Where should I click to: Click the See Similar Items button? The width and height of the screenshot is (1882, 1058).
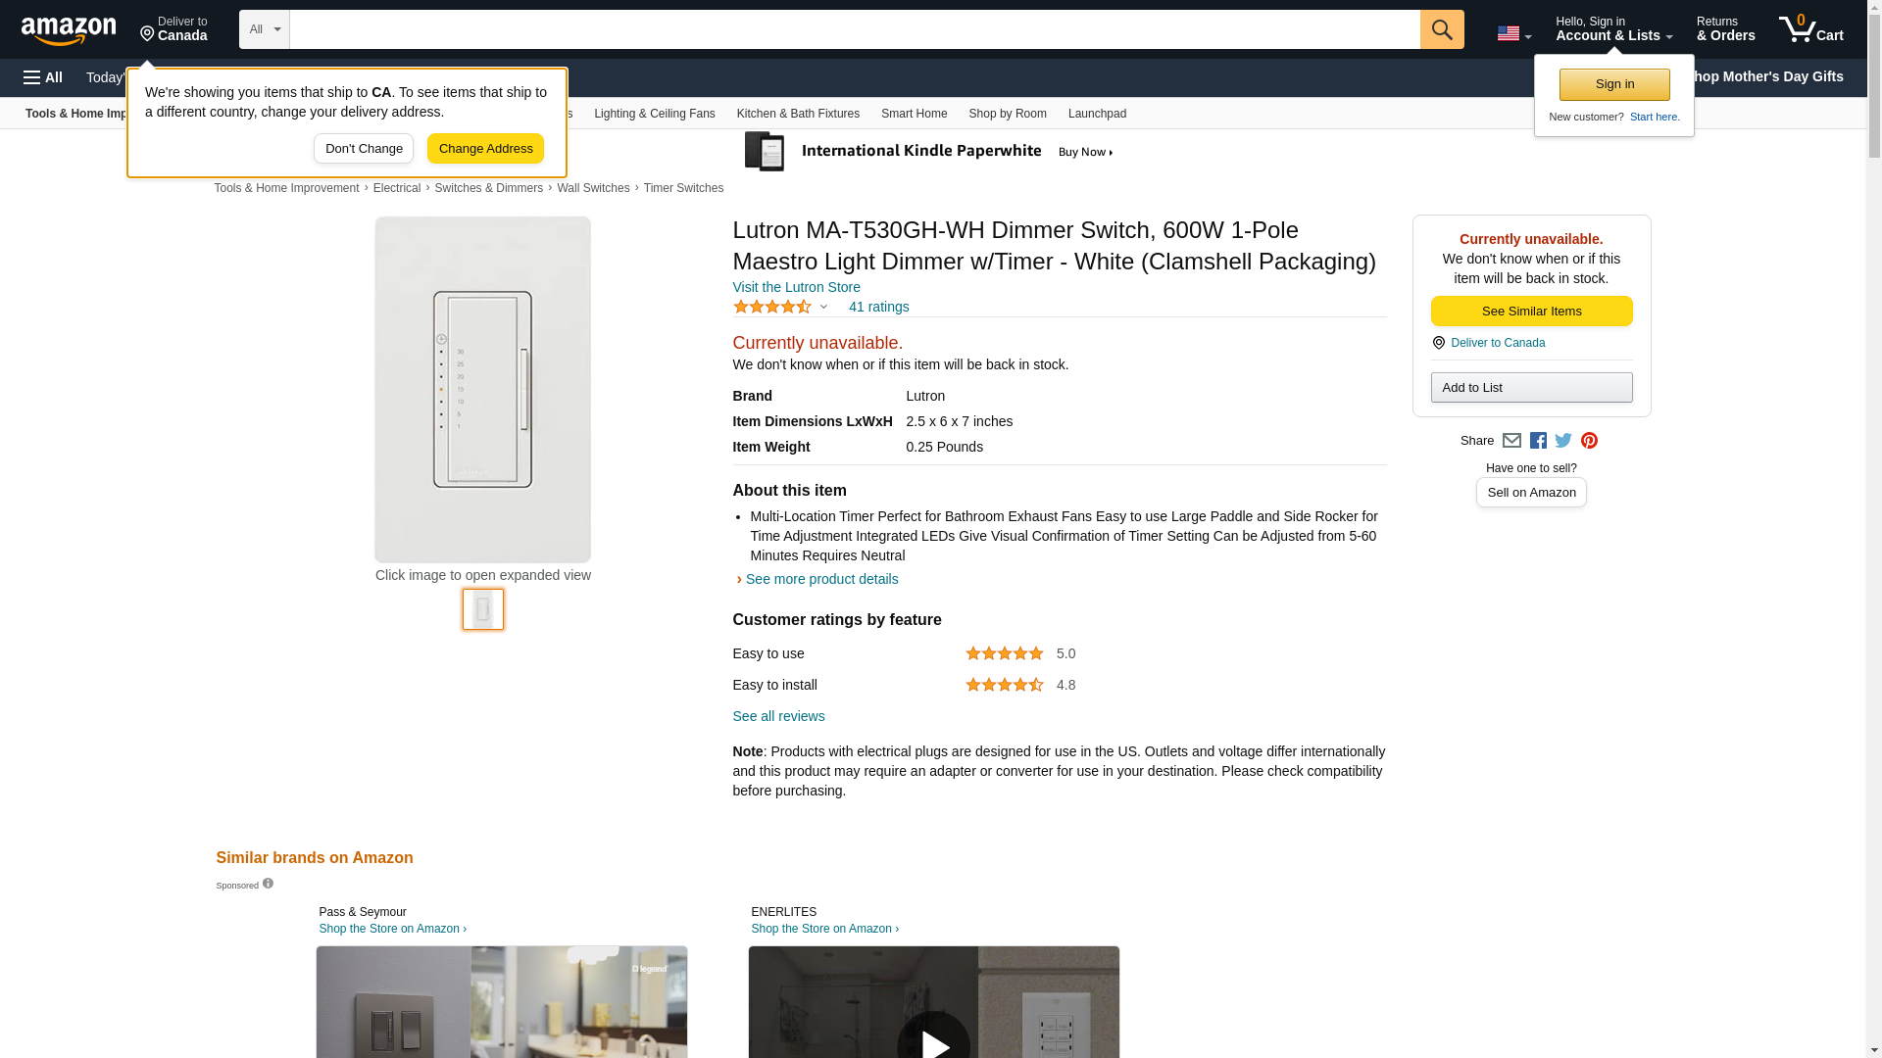click(1531, 312)
